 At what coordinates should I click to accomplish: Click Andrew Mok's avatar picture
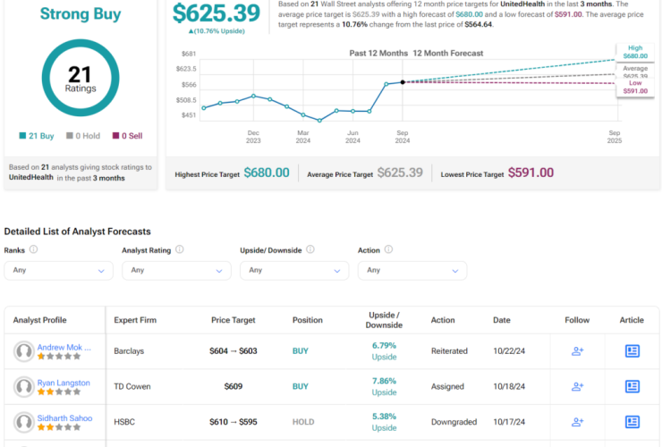tap(24, 351)
